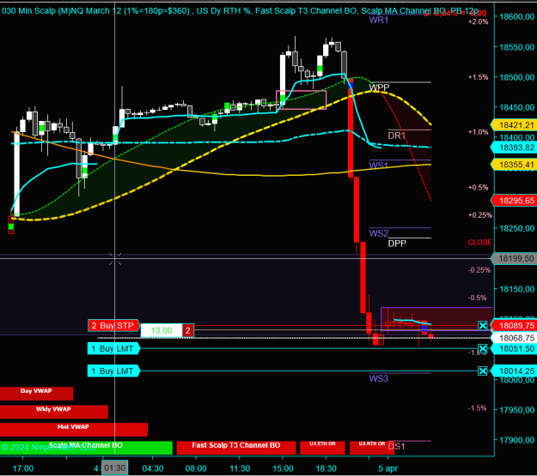This screenshot has height=476, width=537.
Task: Click the 18051,50 cyan order price tag
Action: pos(514,349)
